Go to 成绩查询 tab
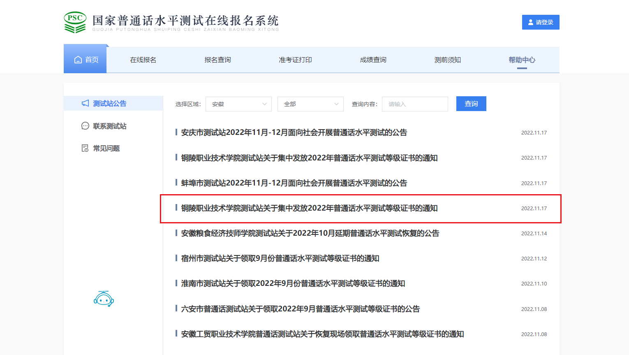The width and height of the screenshot is (629, 355). coord(373,60)
